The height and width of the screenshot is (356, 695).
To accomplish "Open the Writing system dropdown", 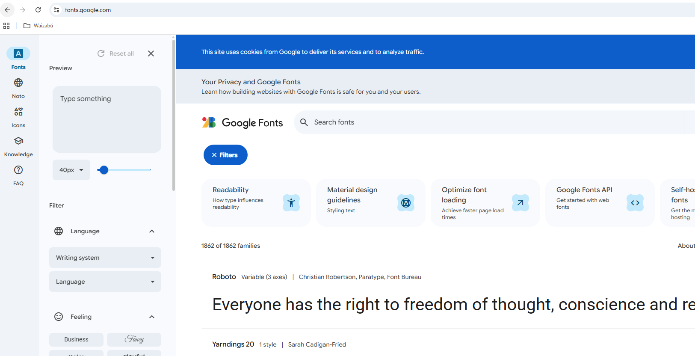I will click(x=105, y=258).
